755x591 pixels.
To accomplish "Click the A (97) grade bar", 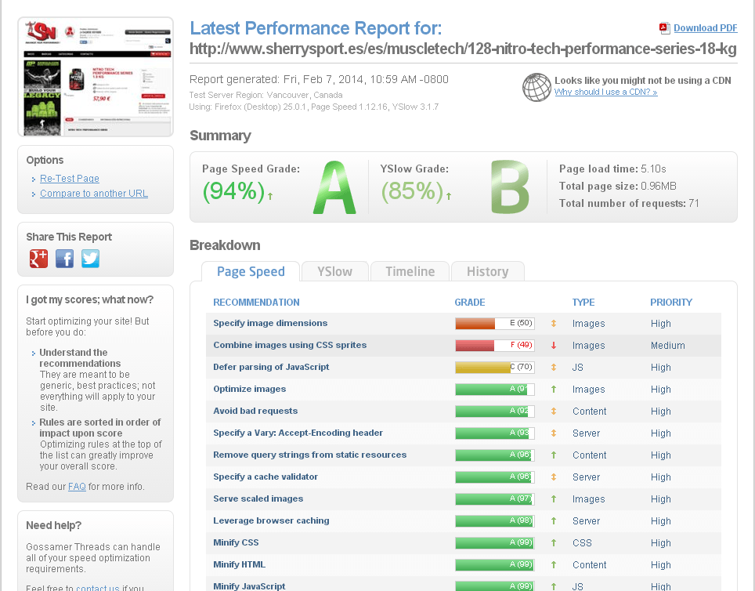I will (x=494, y=499).
